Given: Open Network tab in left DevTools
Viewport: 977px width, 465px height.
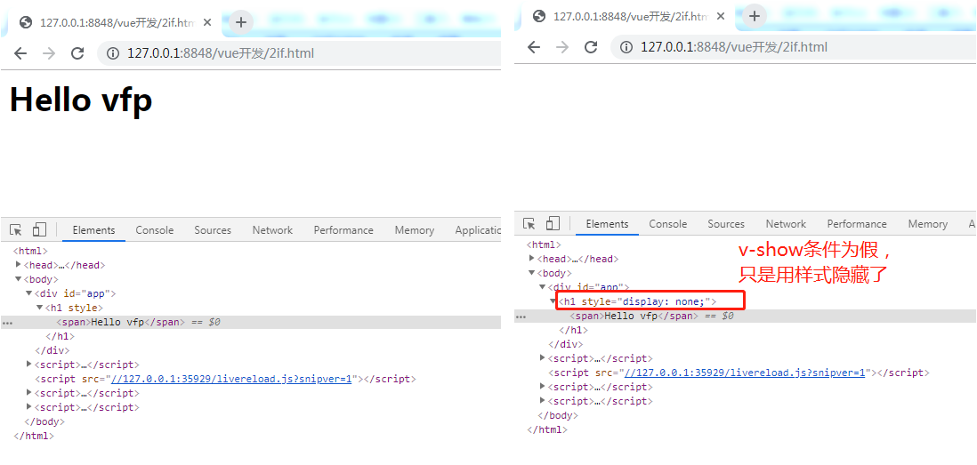Looking at the screenshot, I should (x=272, y=230).
